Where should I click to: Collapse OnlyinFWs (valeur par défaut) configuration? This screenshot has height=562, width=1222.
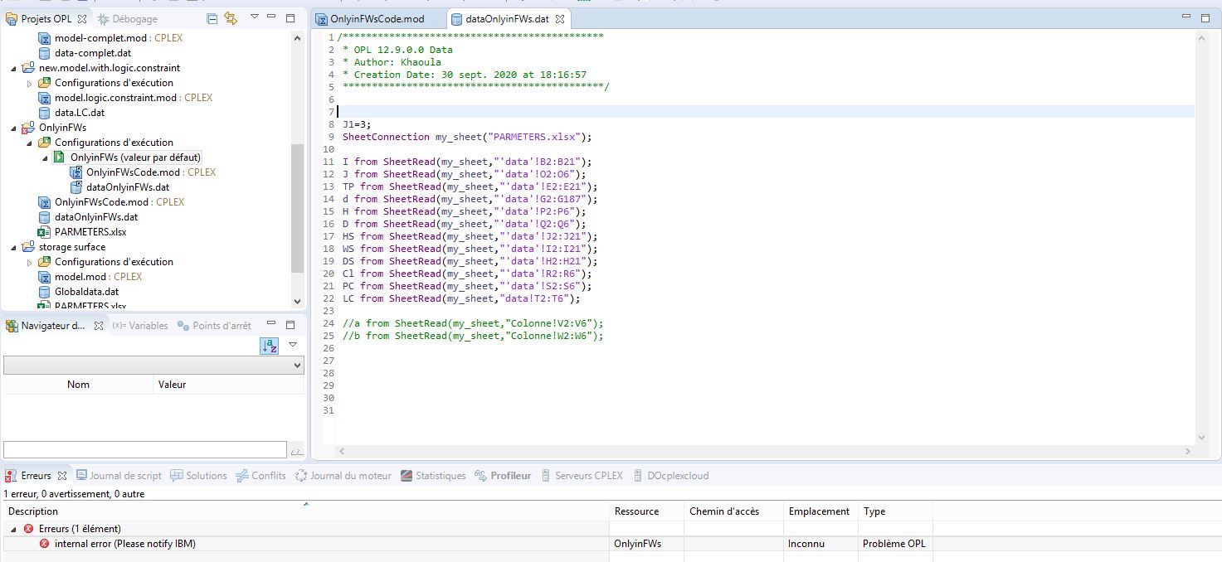coord(45,157)
